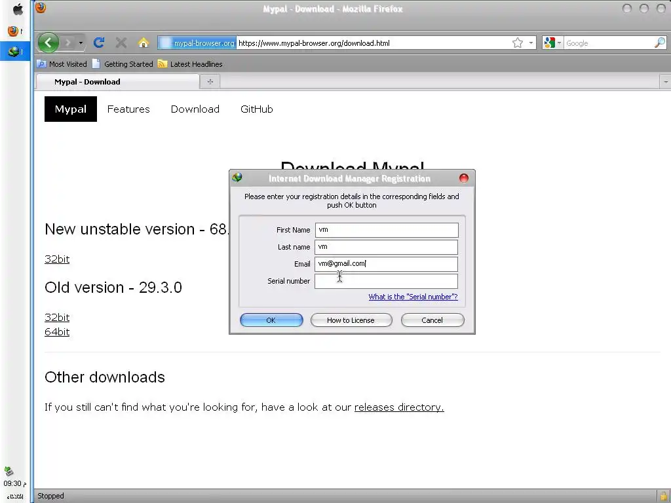Bookmark this page with the star
This screenshot has height=503, width=671.
(x=518, y=43)
